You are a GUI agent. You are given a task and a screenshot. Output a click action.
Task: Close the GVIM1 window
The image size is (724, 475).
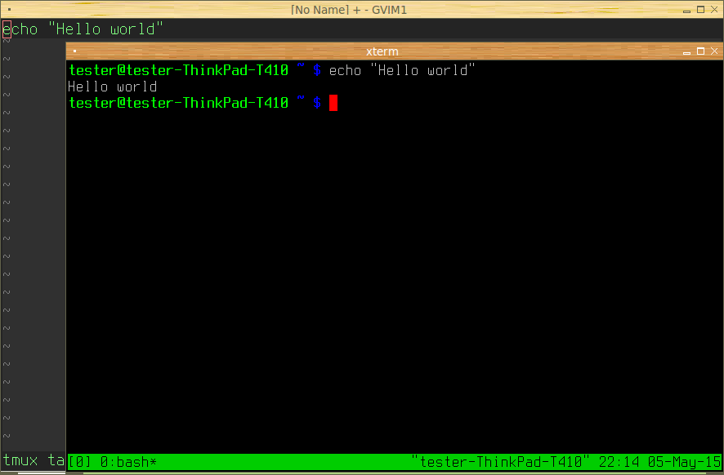click(714, 10)
